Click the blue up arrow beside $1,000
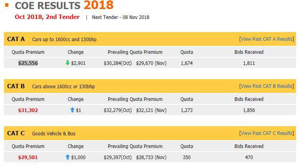The height and width of the screenshot is (165, 300). click(67, 157)
